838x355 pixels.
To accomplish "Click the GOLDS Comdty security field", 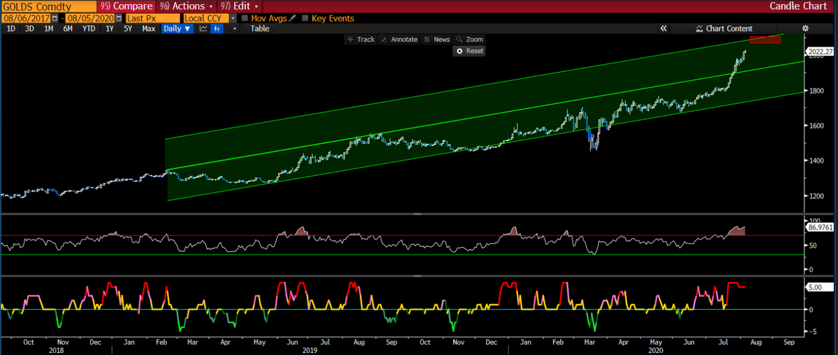I will 48,6.
